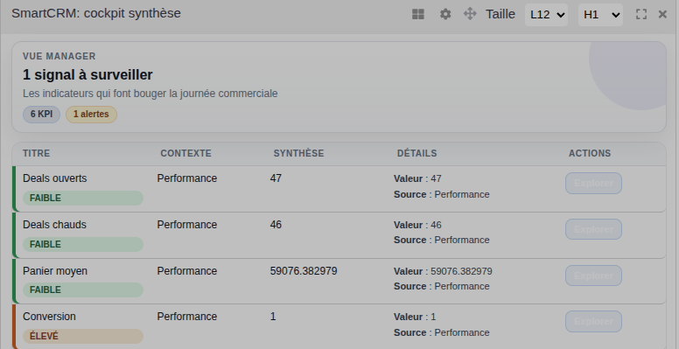This screenshot has width=679, height=349.
Task: Click the Taille label
Action: click(500, 14)
